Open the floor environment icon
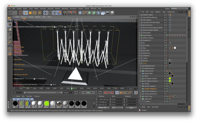This screenshot has height=122, width=198. click(103, 13)
